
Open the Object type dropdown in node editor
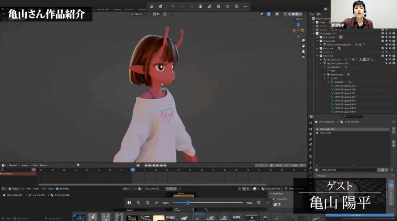[x=16, y=189]
